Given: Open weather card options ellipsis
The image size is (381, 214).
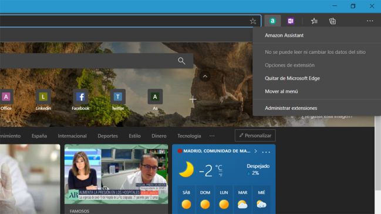Looking at the screenshot, I should [266, 151].
